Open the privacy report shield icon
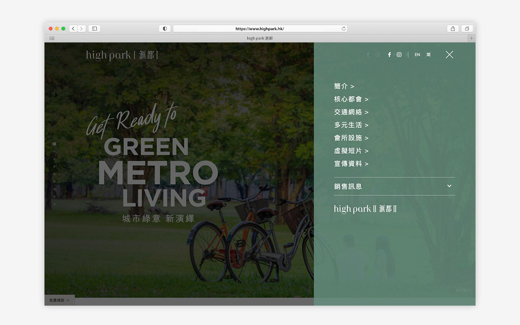Viewport: 520px width, 325px height. (165, 29)
